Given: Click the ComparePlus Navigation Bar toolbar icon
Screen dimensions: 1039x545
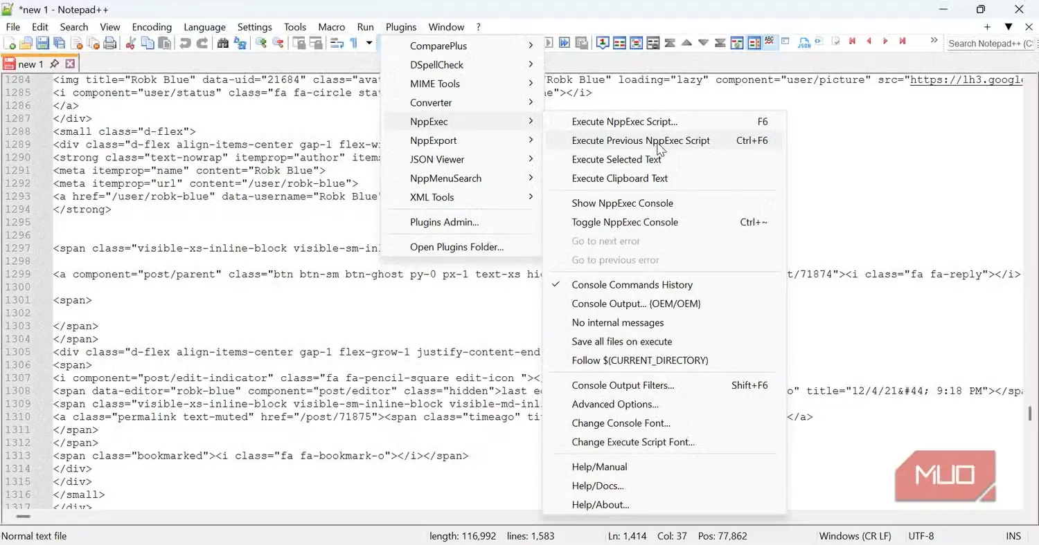Looking at the screenshot, I should [753, 43].
